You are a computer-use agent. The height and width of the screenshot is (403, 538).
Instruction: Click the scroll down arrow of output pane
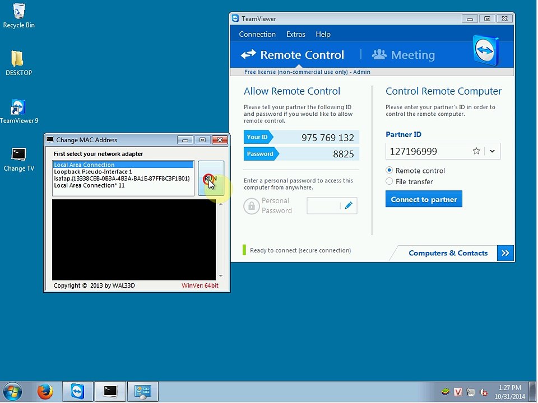point(221,276)
